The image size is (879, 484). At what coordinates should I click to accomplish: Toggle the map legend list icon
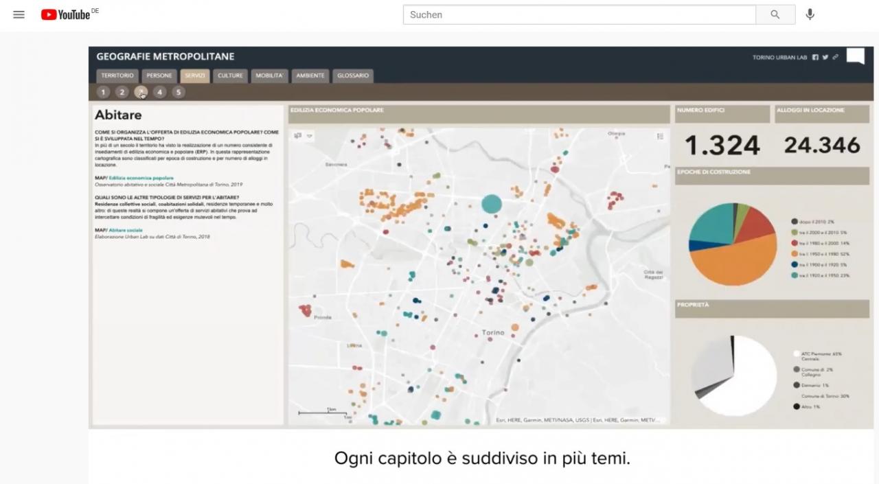click(x=660, y=136)
